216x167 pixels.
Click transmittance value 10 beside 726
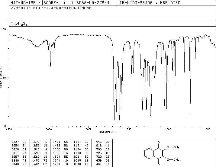tap(107, 153)
